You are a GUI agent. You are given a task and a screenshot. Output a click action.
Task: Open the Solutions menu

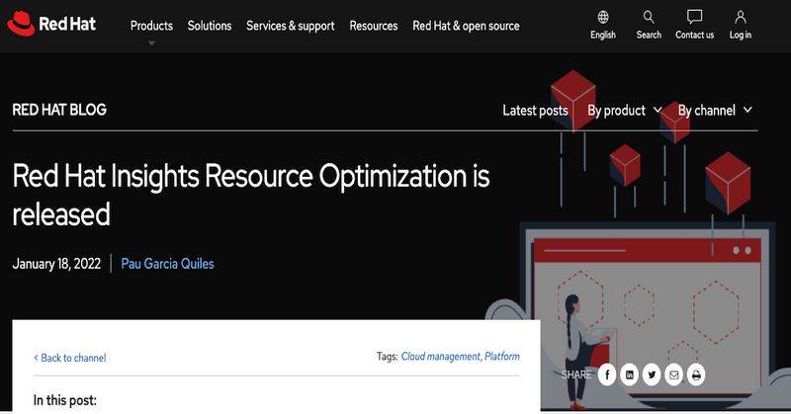point(210,26)
